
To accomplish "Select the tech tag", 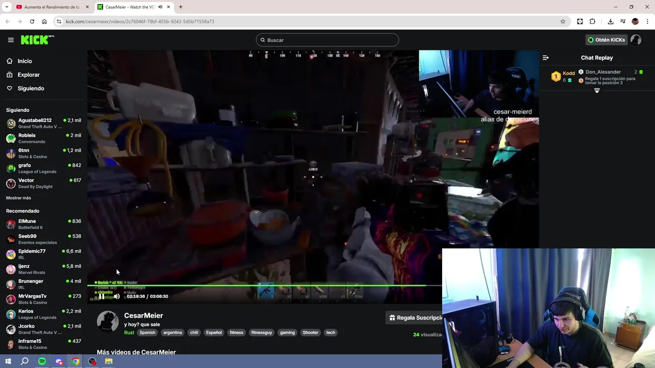I will (331, 332).
